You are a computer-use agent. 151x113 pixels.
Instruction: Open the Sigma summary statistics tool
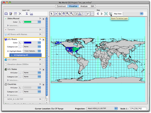point(27,14)
